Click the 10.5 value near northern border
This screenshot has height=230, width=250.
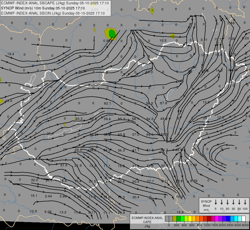pos(163,41)
